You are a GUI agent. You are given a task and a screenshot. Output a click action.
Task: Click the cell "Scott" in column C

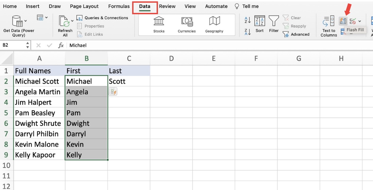[x=129, y=81]
